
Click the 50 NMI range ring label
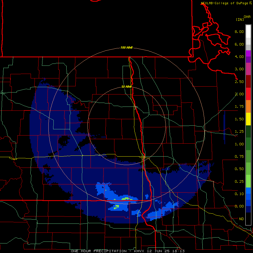tap(126, 87)
